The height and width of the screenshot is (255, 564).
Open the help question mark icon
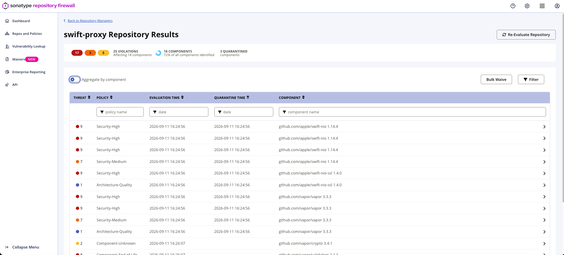pyautogui.click(x=513, y=6)
